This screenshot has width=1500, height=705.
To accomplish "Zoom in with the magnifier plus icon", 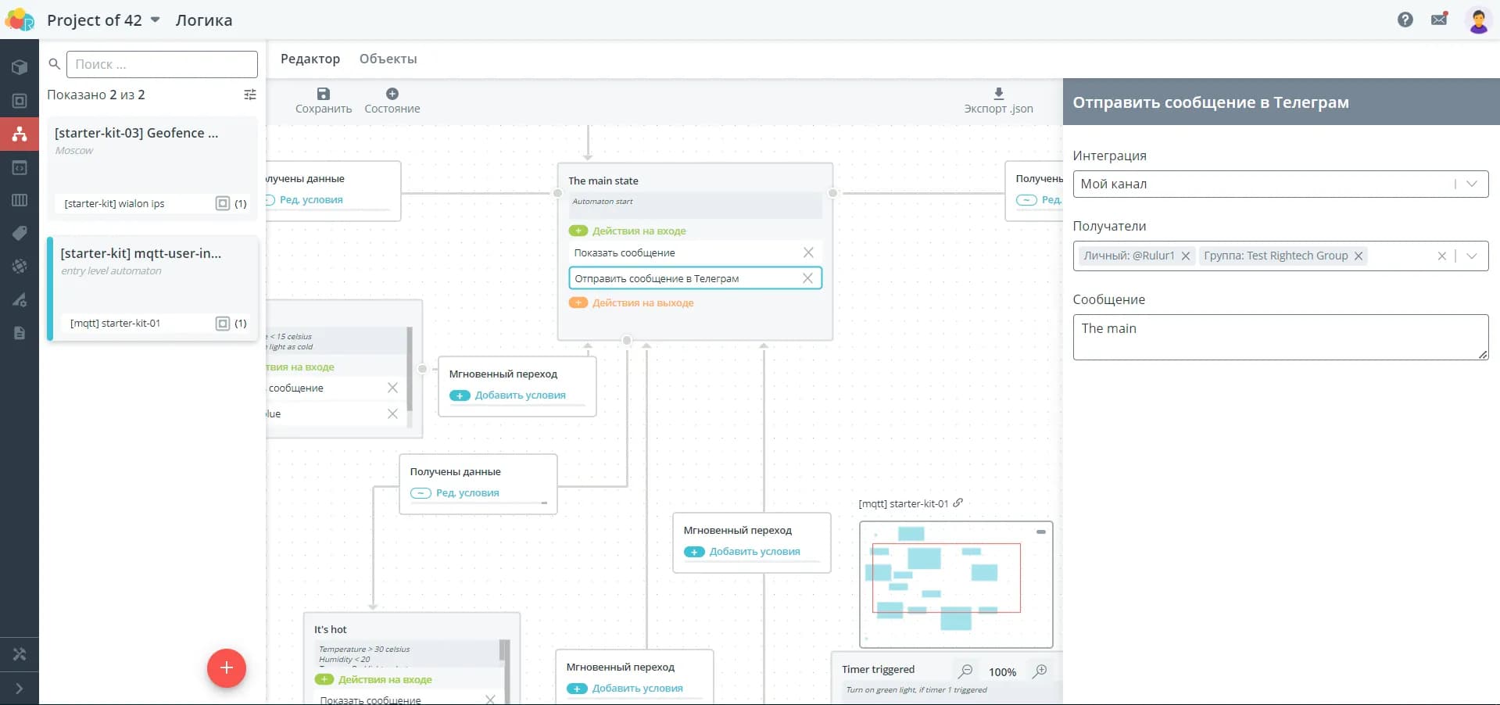I will click(1040, 671).
